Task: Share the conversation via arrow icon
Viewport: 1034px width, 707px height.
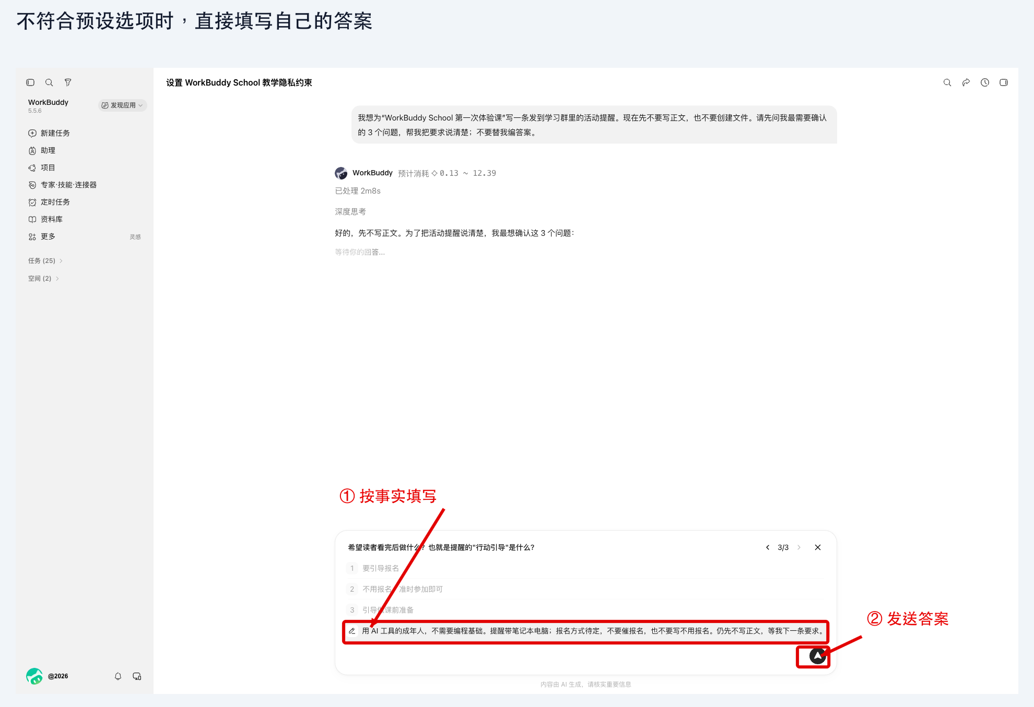Action: [966, 82]
